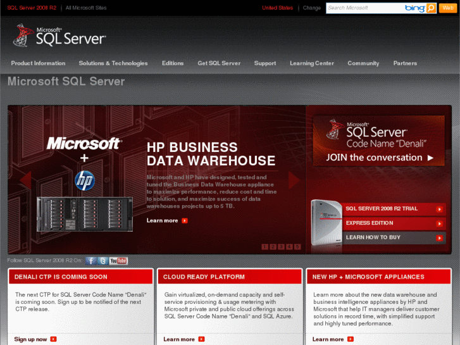
Task: Click Learn more under Cloud Ready Platform
Action: pyautogui.click(x=179, y=339)
